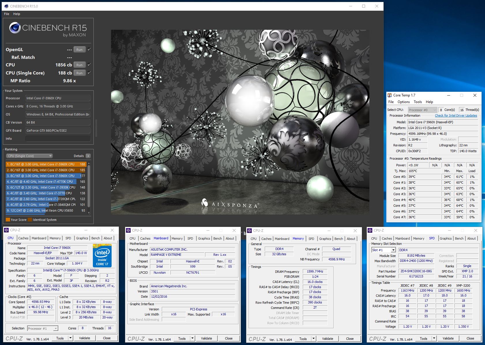The image size is (485, 345).
Task: Click the Your Score orange legend swatch
Action: pyautogui.click(x=8, y=220)
